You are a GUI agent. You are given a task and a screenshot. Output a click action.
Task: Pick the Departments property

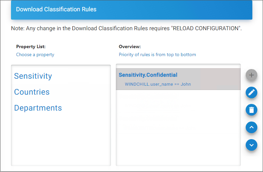click(38, 108)
